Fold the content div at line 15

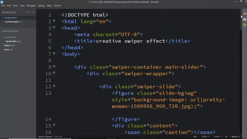pos(54,125)
